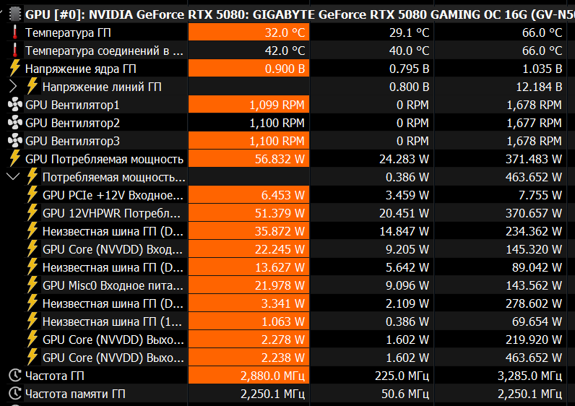Click the minimum value 24.283 W
Viewport: 575px width, 406px height.
click(404, 159)
